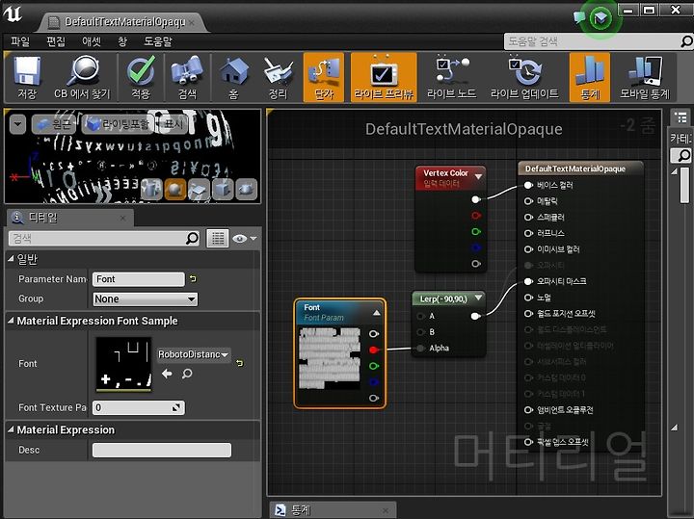The width and height of the screenshot is (694, 519).
Task: Open the 애셋 menu
Action: click(92, 41)
